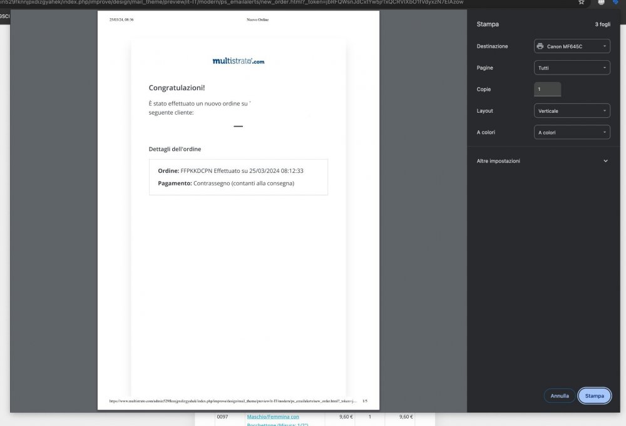This screenshot has height=426, width=626.
Task: Click the star bookmark icon in address bar
Action: point(581,3)
